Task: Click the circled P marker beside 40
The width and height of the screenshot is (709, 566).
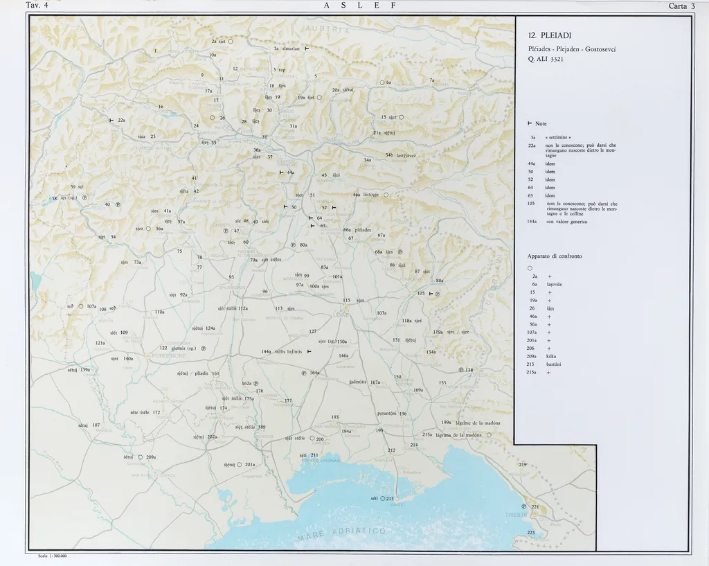Action: click(x=118, y=204)
